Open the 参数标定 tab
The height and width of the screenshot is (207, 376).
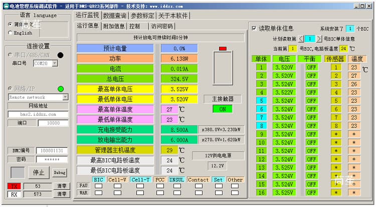click(x=142, y=16)
